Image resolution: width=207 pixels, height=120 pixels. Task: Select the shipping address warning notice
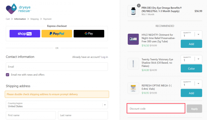(x=57, y=94)
